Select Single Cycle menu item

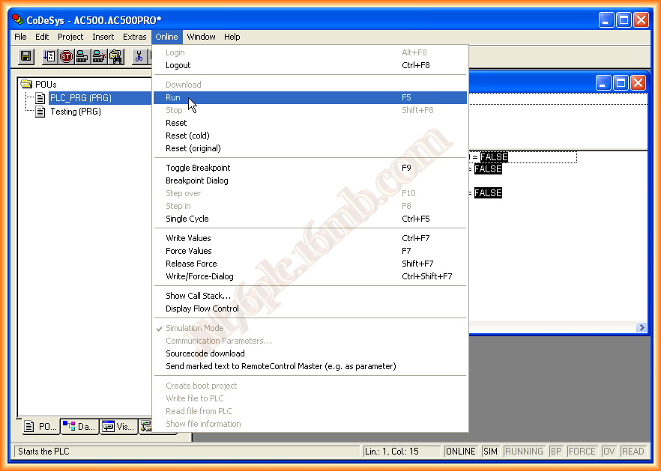click(187, 219)
